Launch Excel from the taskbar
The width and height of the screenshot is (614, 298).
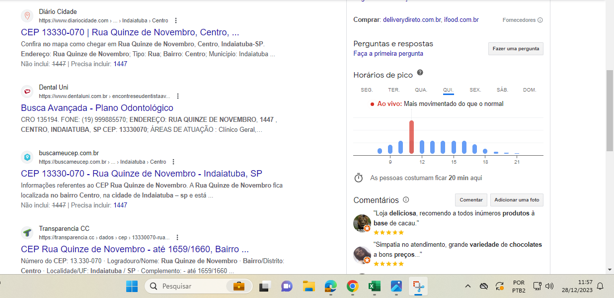point(374,286)
